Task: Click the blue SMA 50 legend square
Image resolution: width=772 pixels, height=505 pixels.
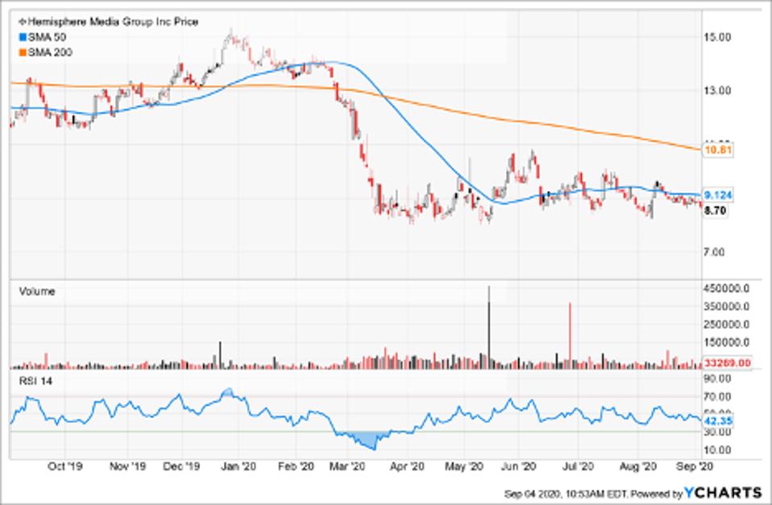Action: coord(23,37)
